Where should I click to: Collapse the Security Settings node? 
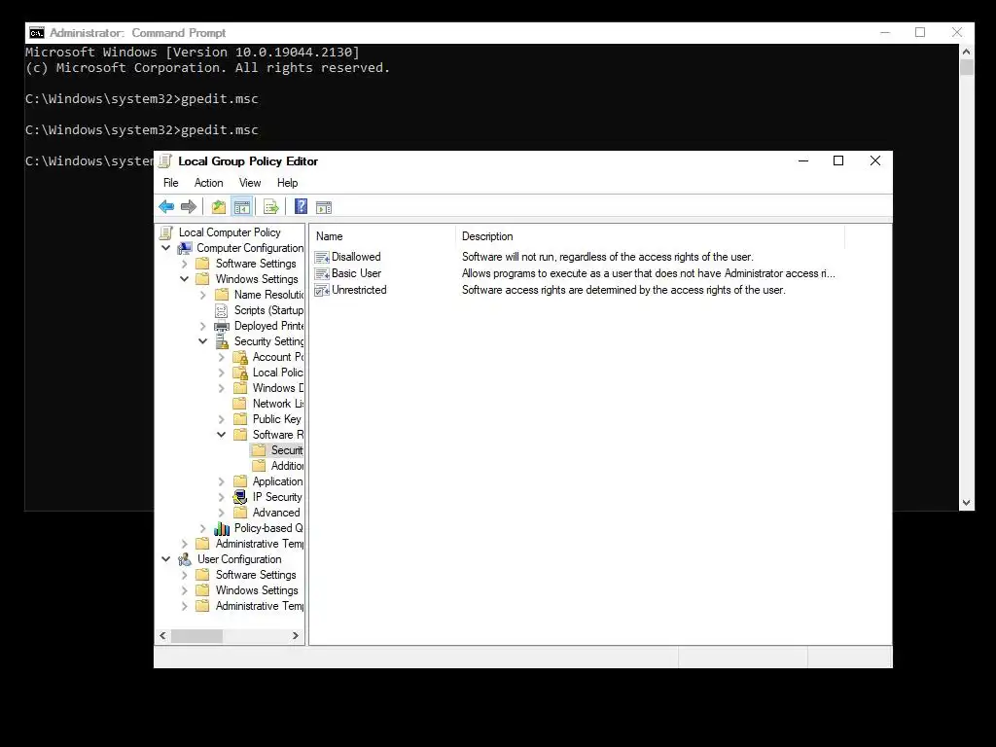[x=203, y=341]
